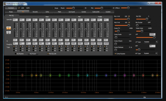
Task: Click the HP filter node on graph
Action: click(x=36, y=75)
